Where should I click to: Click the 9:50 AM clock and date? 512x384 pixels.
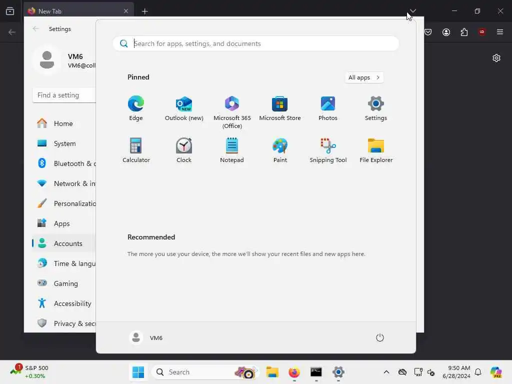pyautogui.click(x=456, y=372)
